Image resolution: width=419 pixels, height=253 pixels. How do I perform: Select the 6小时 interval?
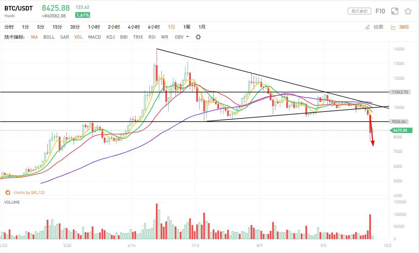pos(154,27)
